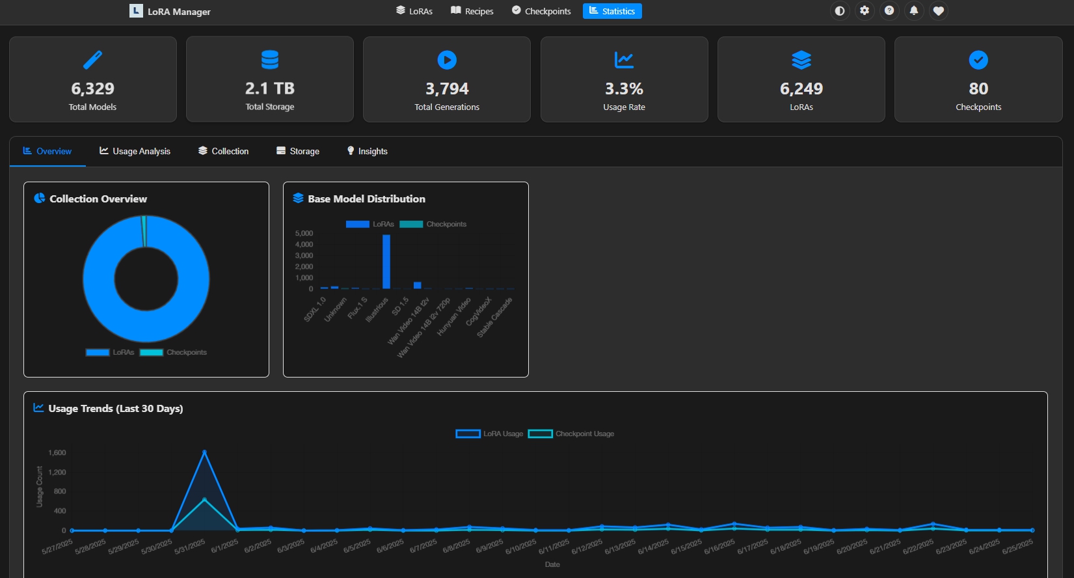Click the LoRA Manager logo icon
Image resolution: width=1074 pixels, height=578 pixels.
click(x=136, y=11)
